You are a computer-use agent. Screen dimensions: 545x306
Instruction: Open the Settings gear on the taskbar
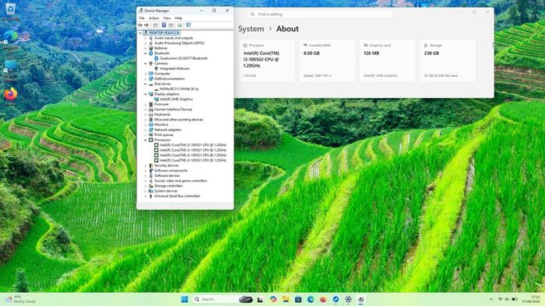tap(348, 300)
